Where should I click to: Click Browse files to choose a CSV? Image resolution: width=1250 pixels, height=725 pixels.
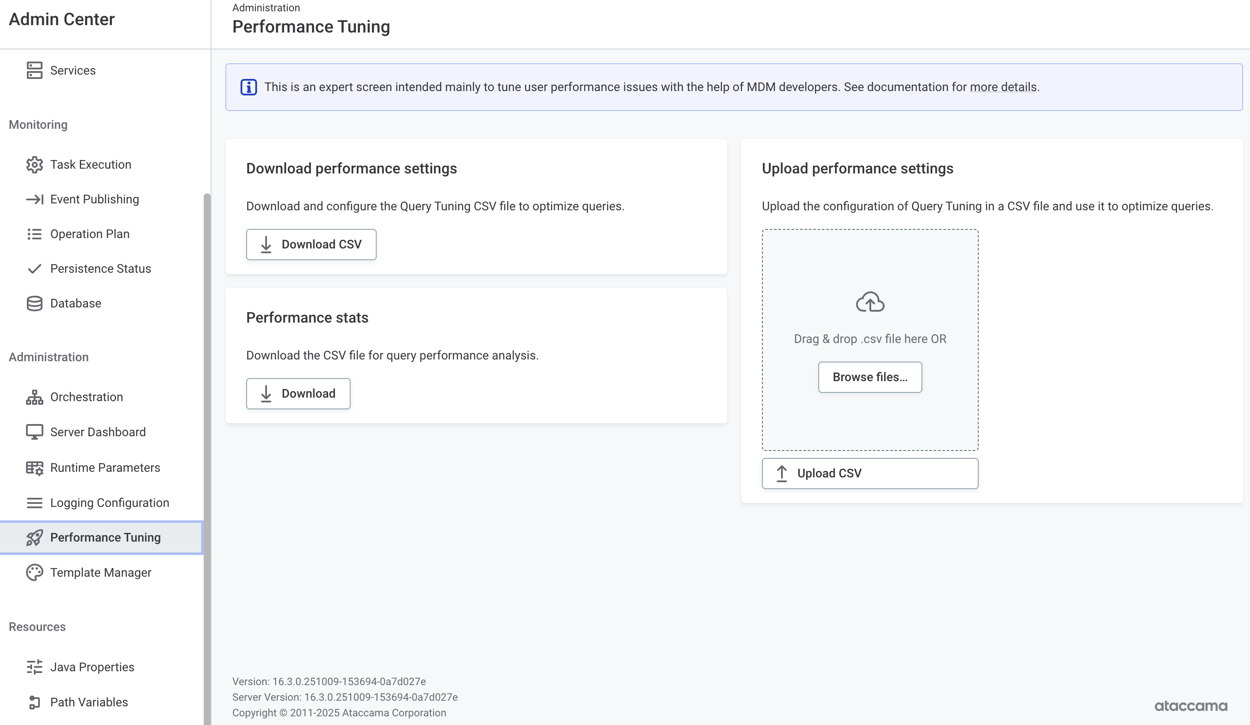[x=869, y=377]
